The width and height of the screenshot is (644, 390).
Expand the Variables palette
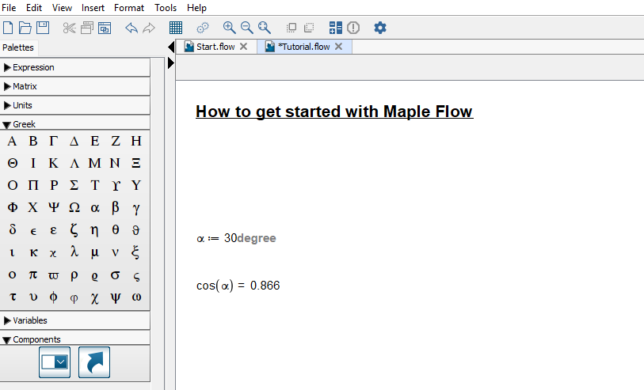pos(75,320)
